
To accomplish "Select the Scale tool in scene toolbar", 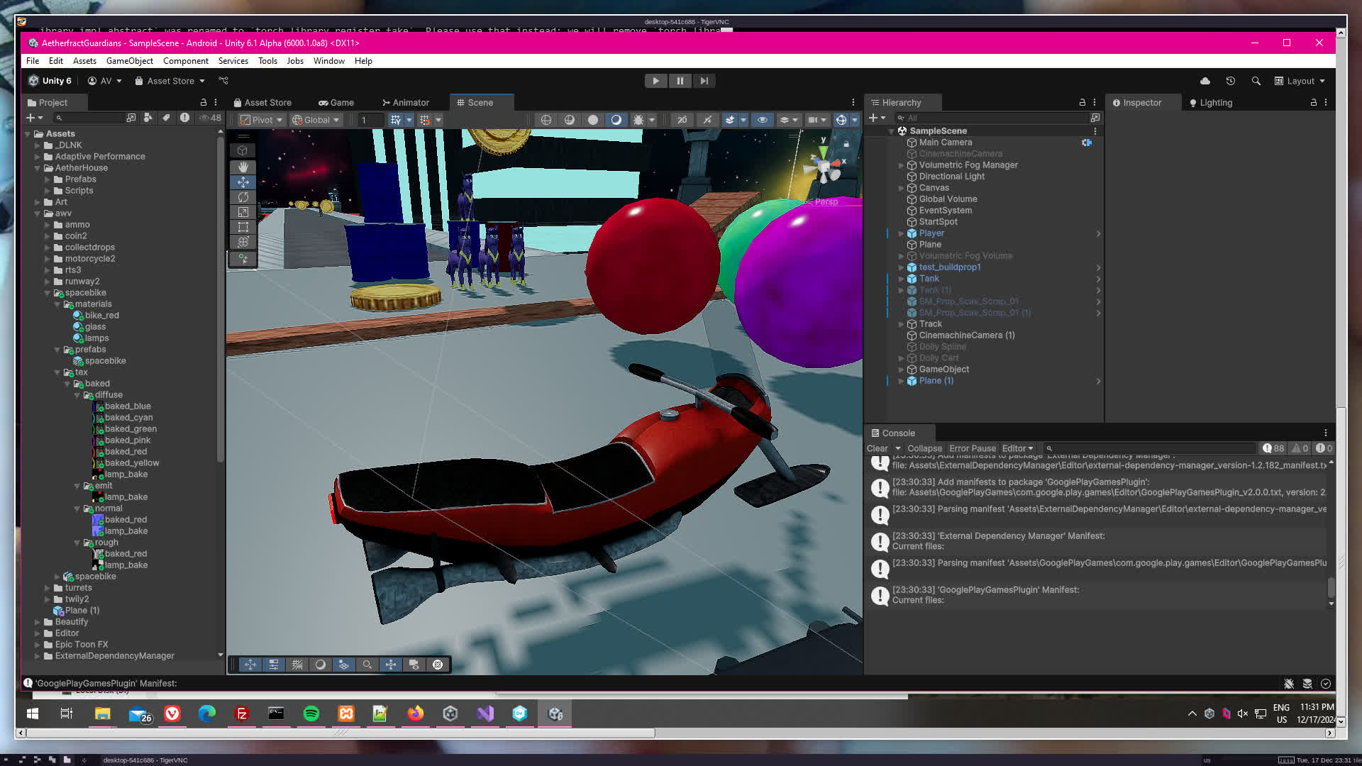I will point(243,212).
